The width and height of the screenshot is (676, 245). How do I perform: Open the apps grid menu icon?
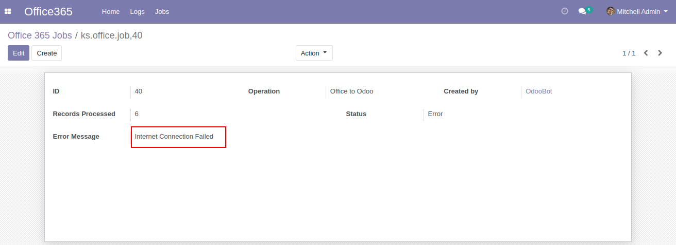tap(8, 11)
